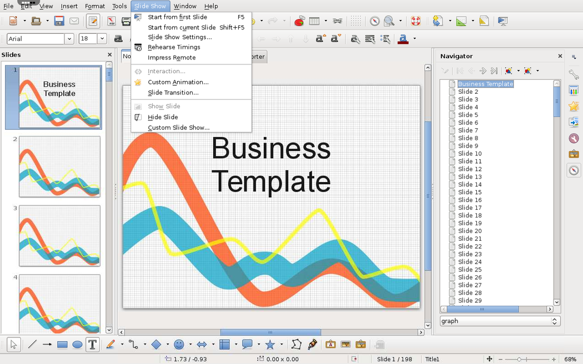The height and width of the screenshot is (364, 583).
Task: Click the Help lifebuoy icon
Action: pos(415,22)
